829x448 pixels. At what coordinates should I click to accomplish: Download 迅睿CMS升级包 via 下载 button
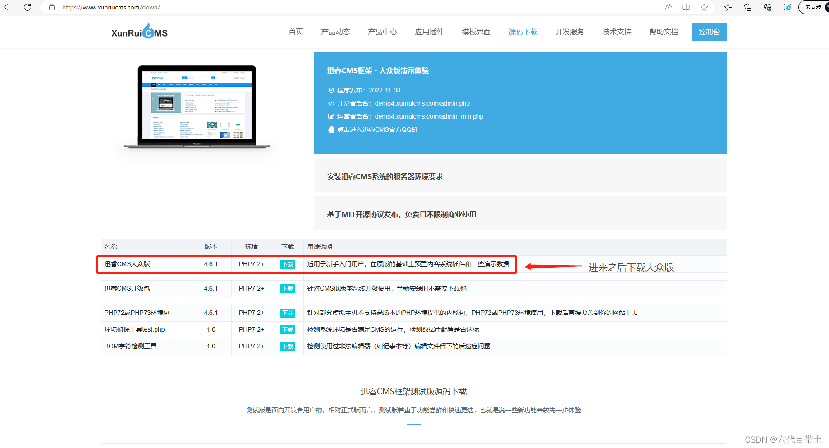288,289
